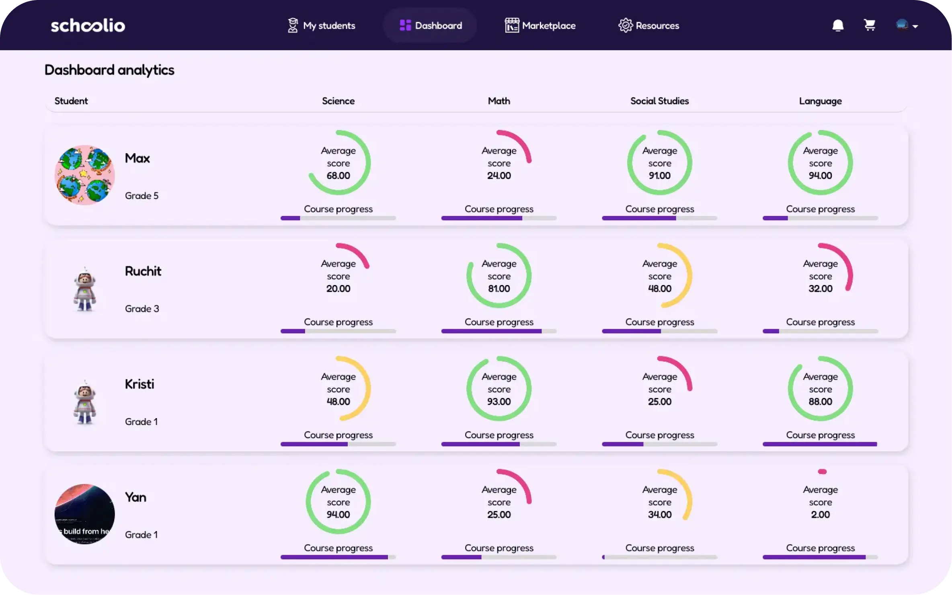Open the Marketplace tab

pyautogui.click(x=548, y=26)
